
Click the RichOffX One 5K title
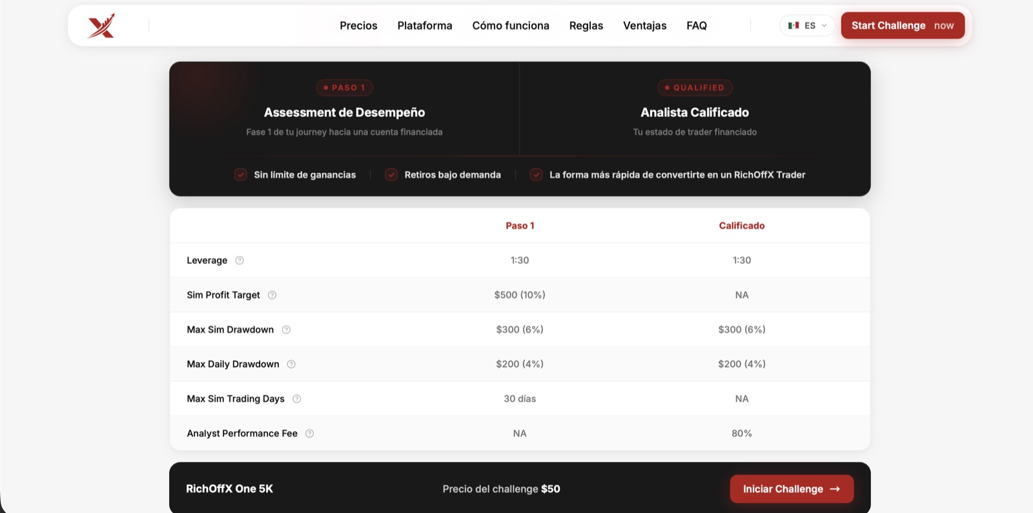point(229,489)
